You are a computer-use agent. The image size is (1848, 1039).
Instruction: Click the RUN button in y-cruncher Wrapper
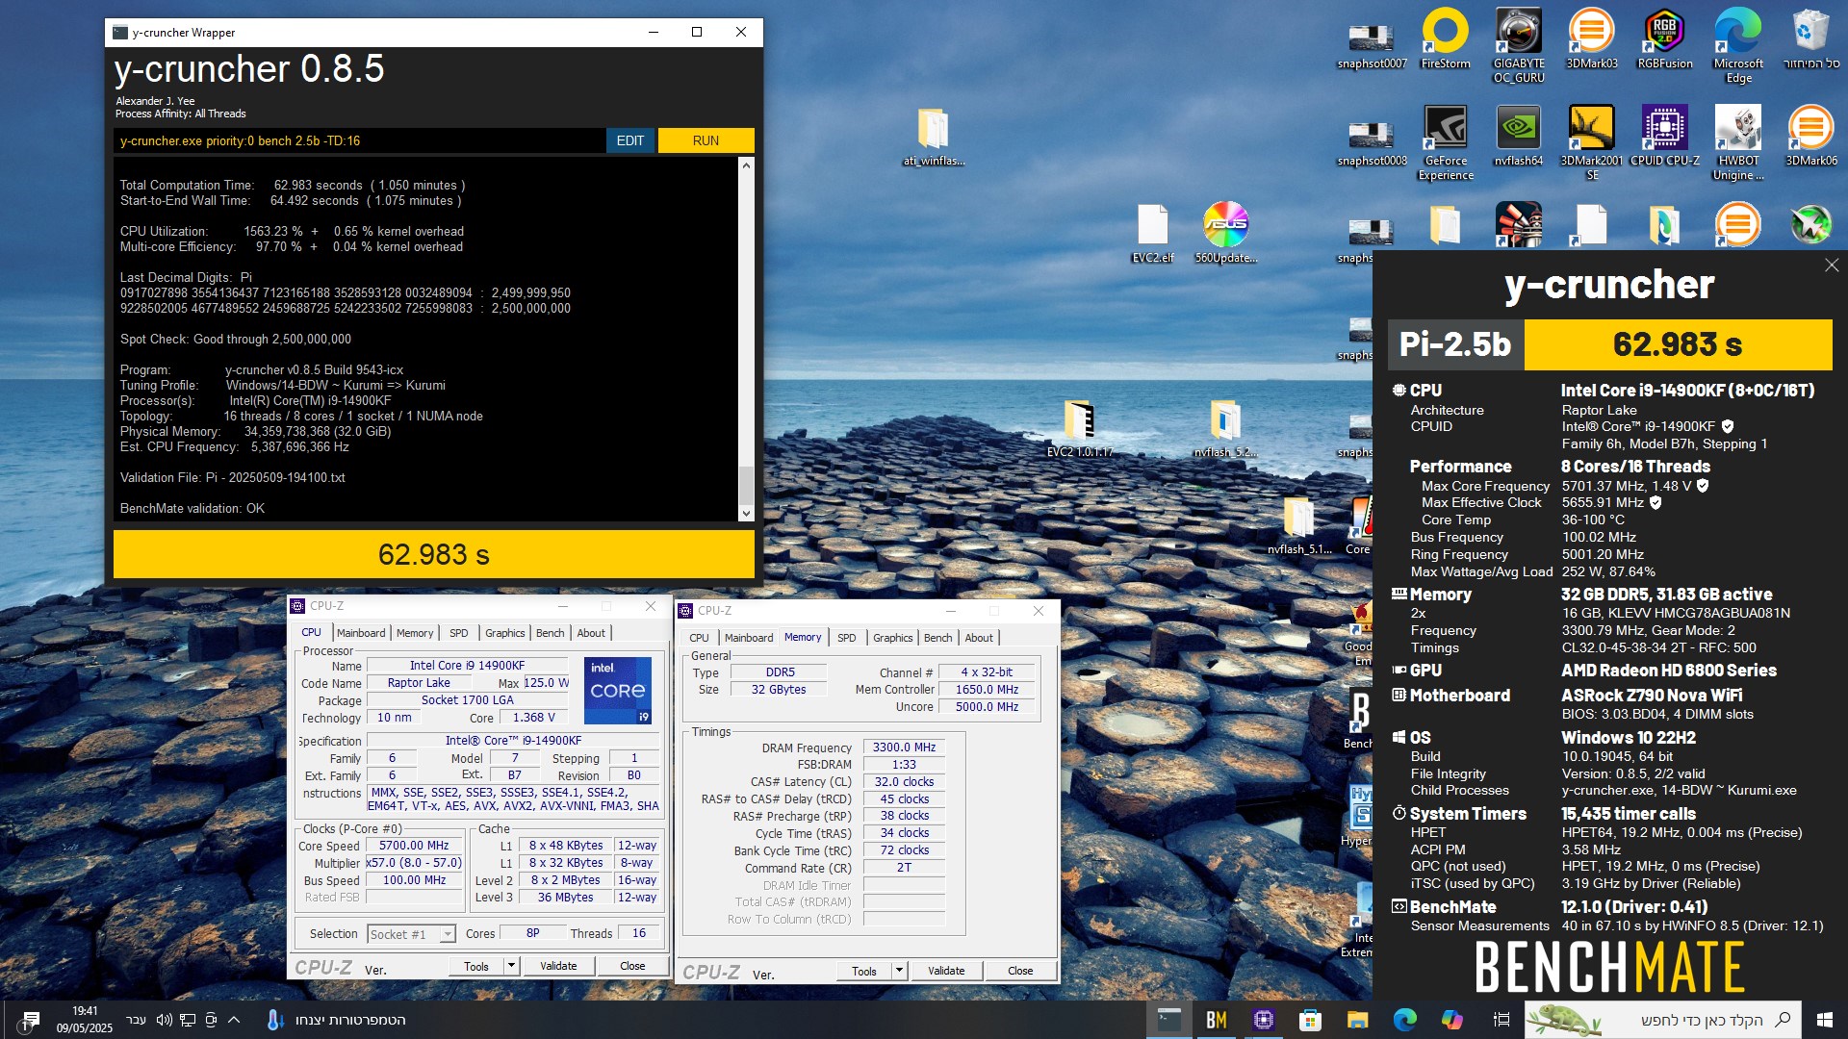[x=706, y=140]
